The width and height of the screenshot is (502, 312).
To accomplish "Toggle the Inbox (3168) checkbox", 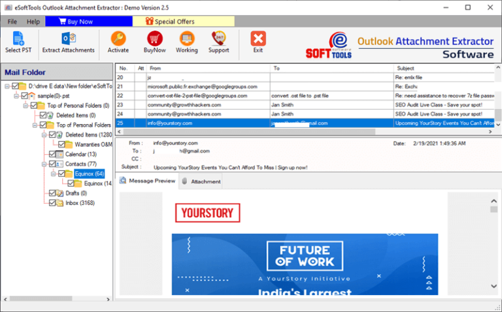I will tap(52, 203).
